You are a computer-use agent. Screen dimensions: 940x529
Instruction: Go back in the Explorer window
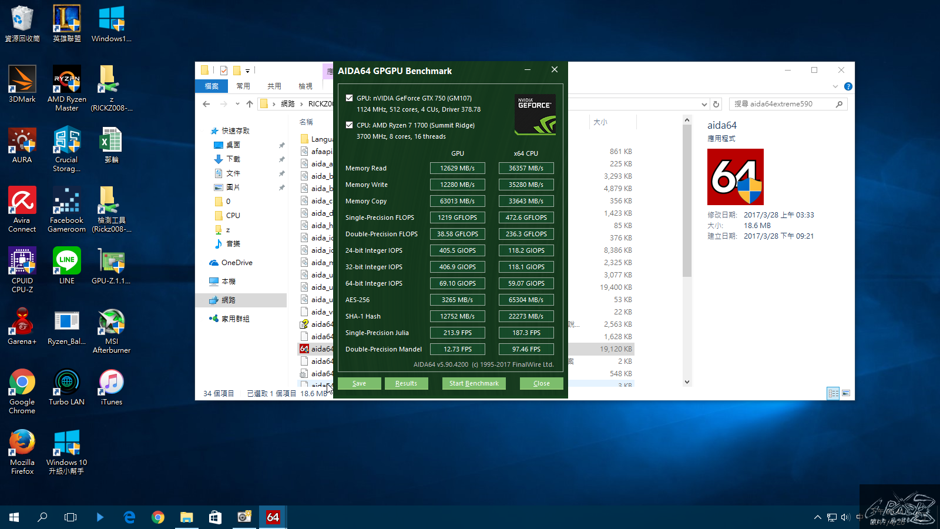click(206, 104)
